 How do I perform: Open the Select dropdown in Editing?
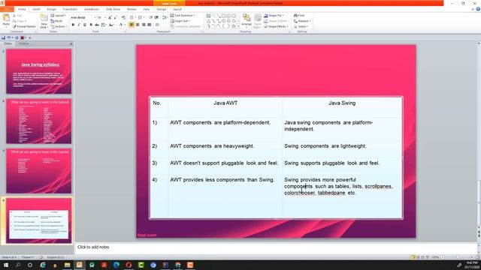(301, 26)
